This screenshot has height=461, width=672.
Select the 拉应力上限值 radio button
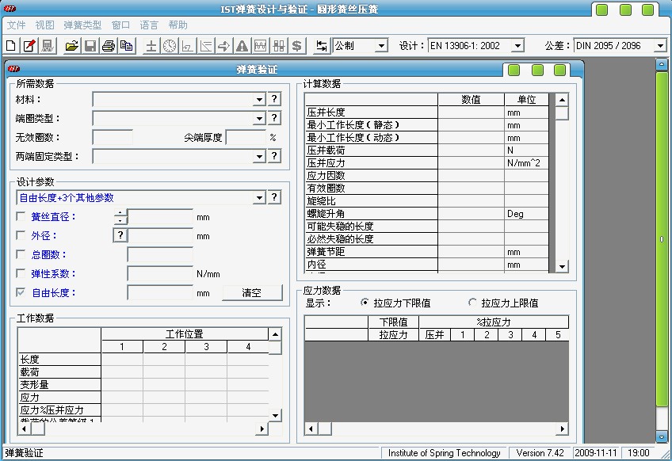(472, 303)
